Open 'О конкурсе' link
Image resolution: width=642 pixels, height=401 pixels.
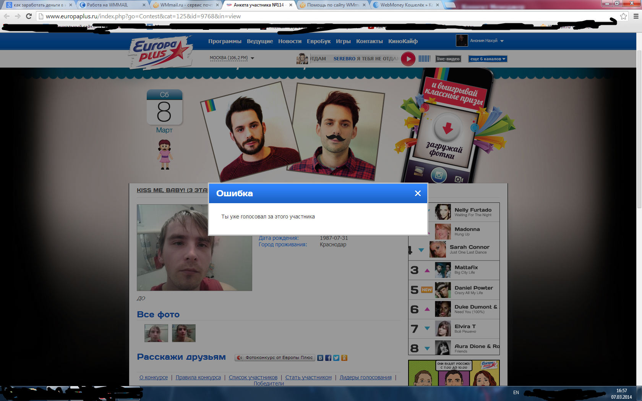[154, 377]
